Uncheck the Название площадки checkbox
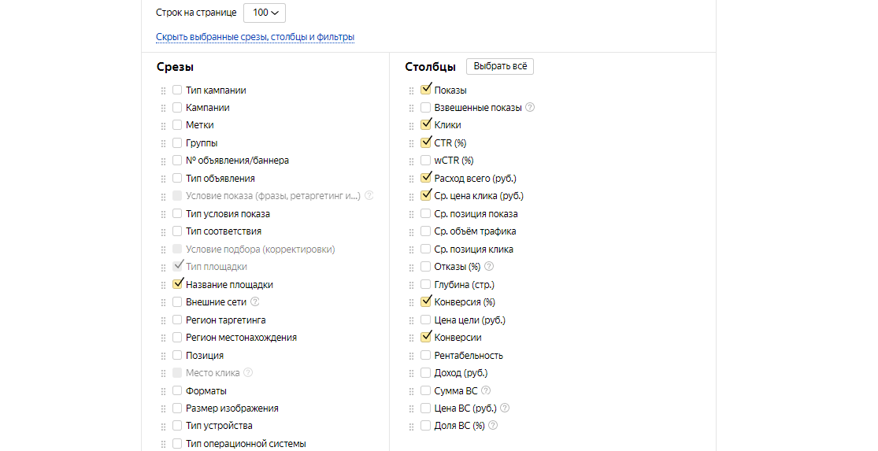The width and height of the screenshot is (878, 451). (x=177, y=285)
